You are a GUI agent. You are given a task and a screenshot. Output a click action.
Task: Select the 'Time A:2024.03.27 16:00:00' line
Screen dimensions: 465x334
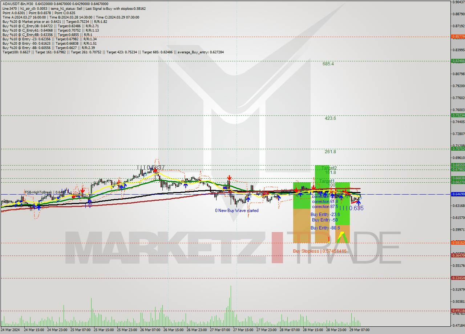[x=70, y=17]
